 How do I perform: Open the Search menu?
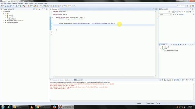26,3
